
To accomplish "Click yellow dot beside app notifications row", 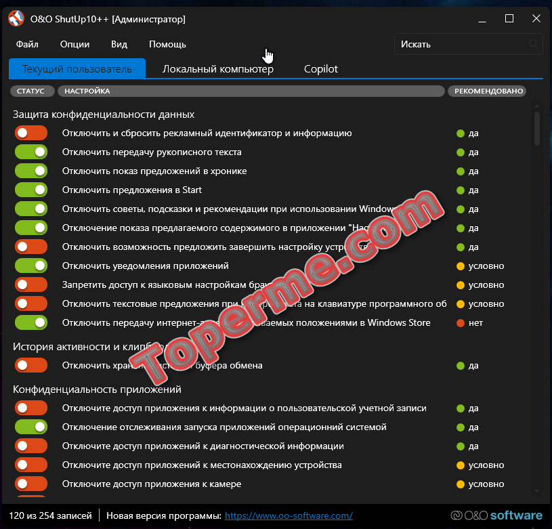I will 461,266.
